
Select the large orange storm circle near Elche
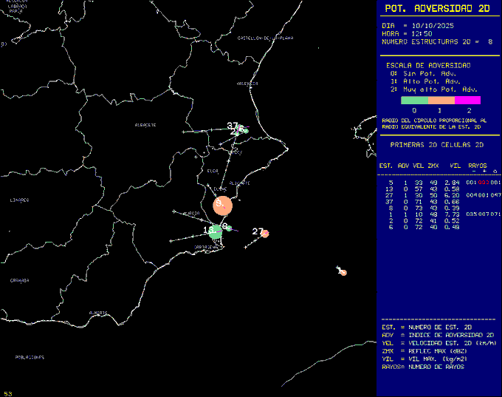222,206
